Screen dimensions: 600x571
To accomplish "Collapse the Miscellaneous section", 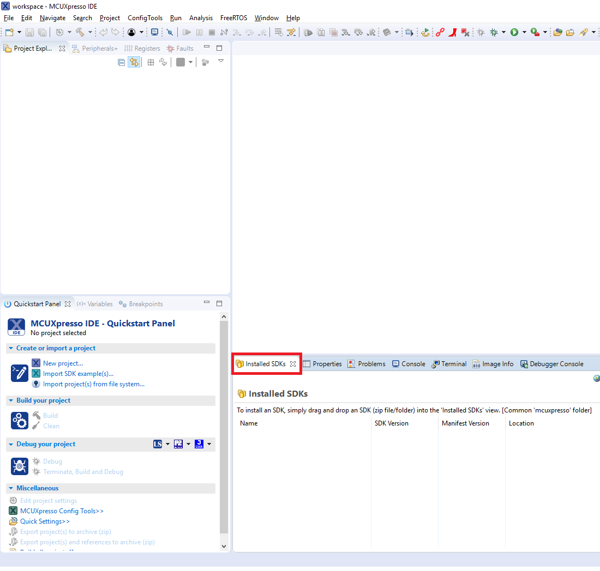I will click(11, 488).
